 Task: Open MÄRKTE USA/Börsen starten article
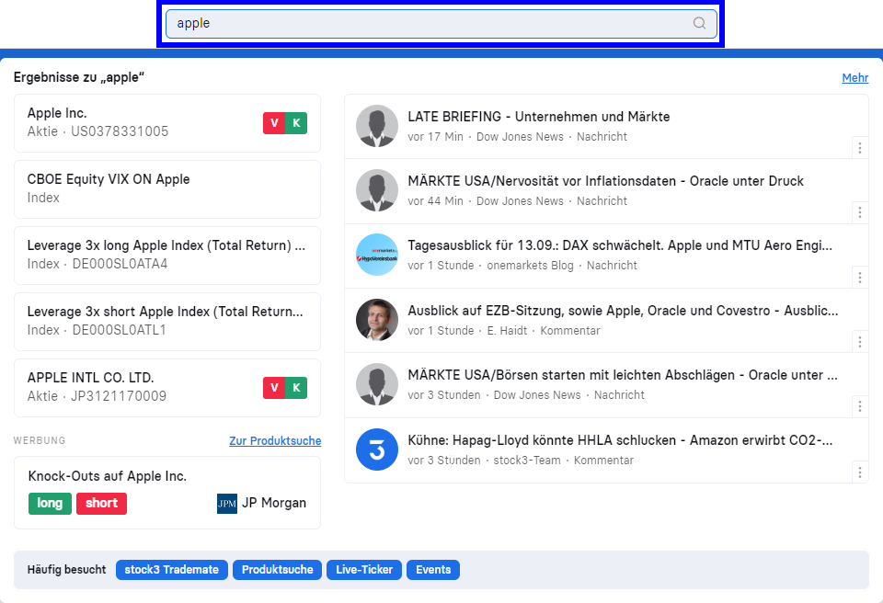click(623, 376)
